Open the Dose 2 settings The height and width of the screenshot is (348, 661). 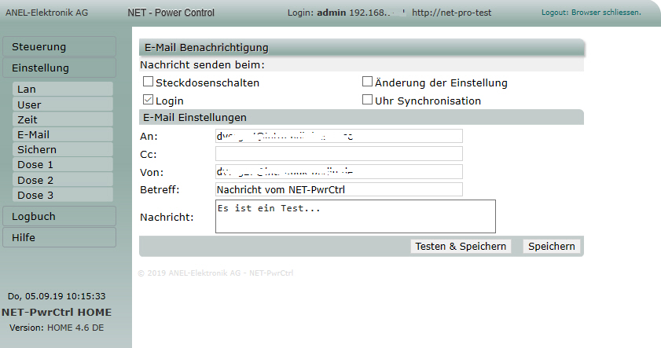pyautogui.click(x=63, y=181)
